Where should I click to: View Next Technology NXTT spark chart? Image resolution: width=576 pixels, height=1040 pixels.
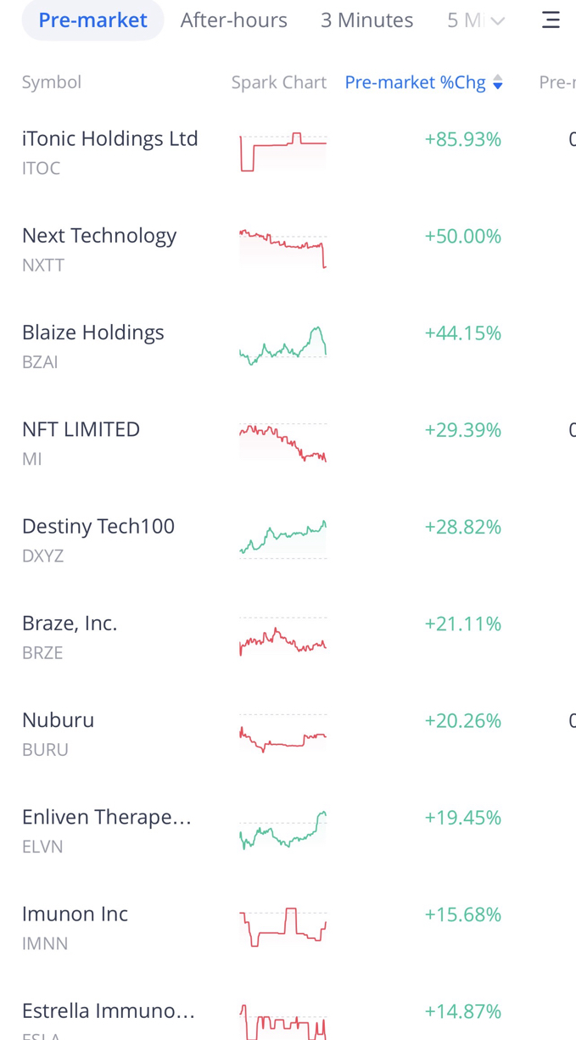coord(283,249)
